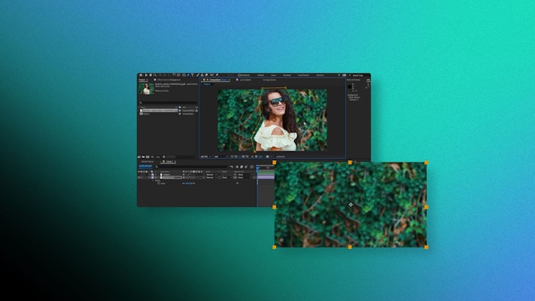Switch to the Render Queue tab
This screenshot has width=535, height=301.
[x=147, y=161]
